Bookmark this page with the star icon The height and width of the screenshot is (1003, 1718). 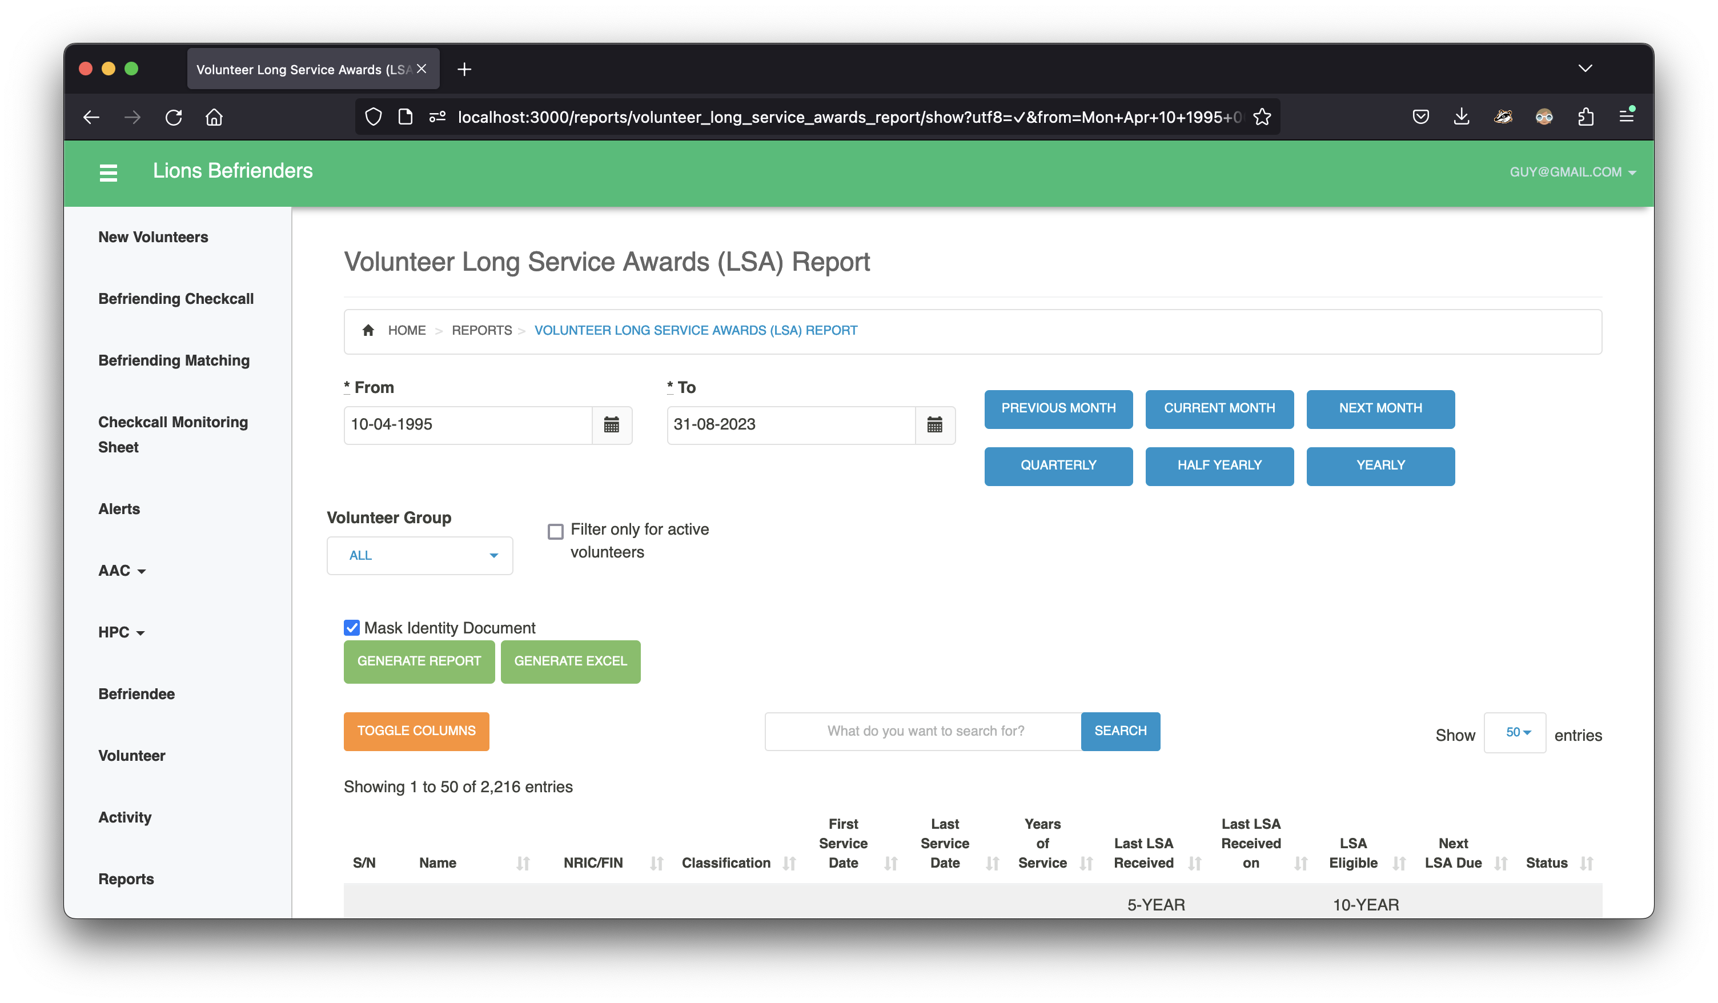coord(1262,117)
